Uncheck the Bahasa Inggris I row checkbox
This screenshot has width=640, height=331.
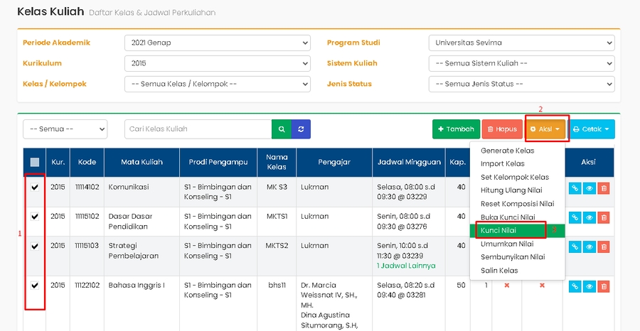[x=35, y=285]
